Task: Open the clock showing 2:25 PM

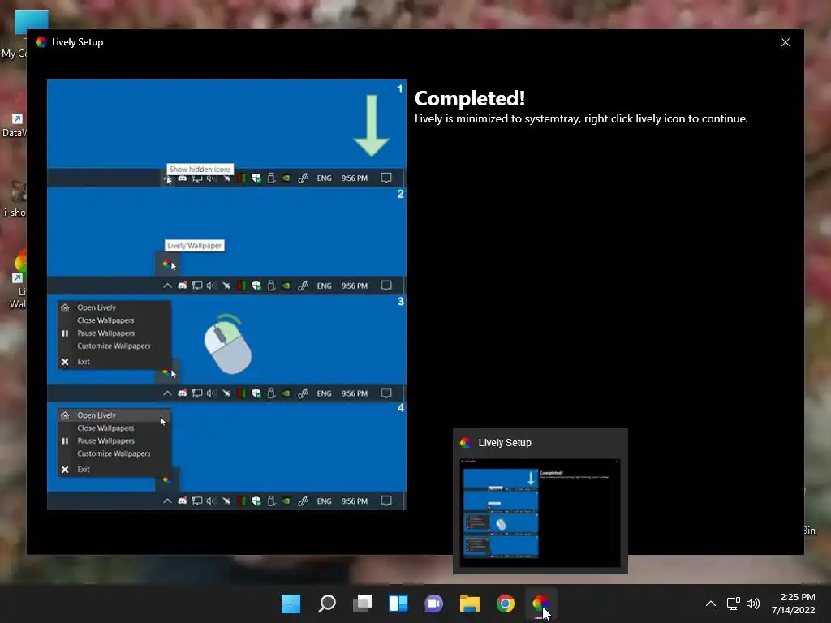Action: click(794, 604)
